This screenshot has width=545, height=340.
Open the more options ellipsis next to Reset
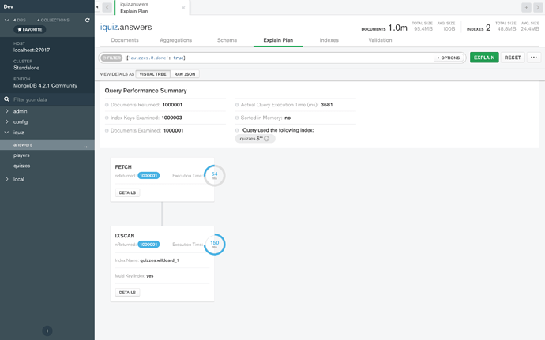tap(534, 58)
